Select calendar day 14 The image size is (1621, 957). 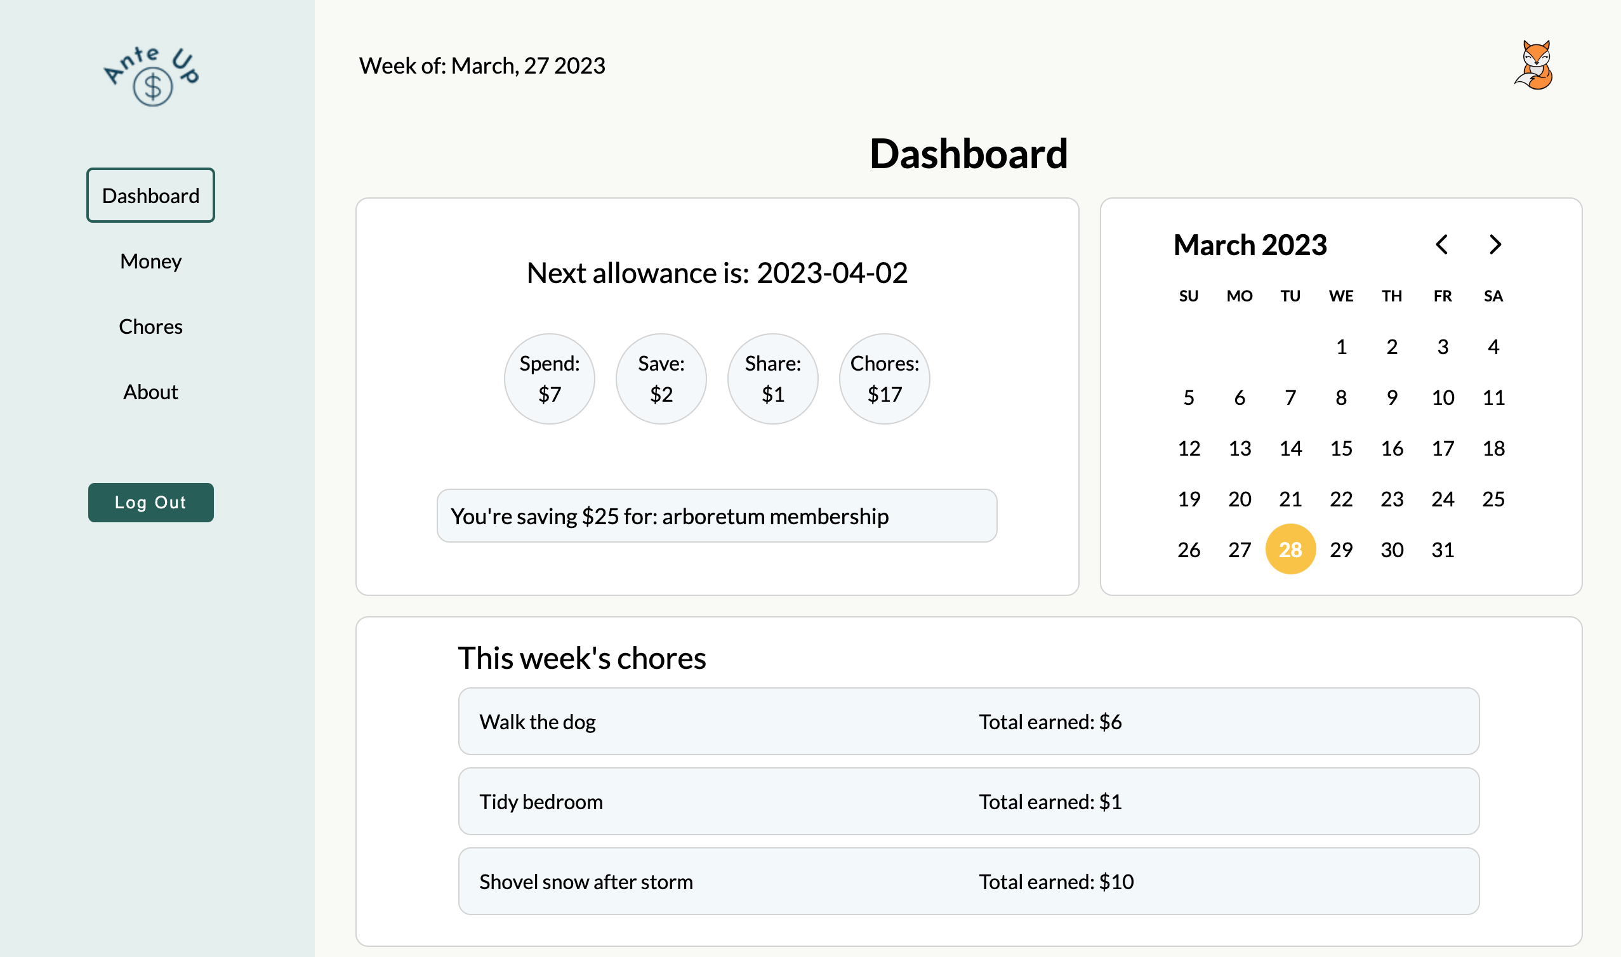coord(1290,448)
